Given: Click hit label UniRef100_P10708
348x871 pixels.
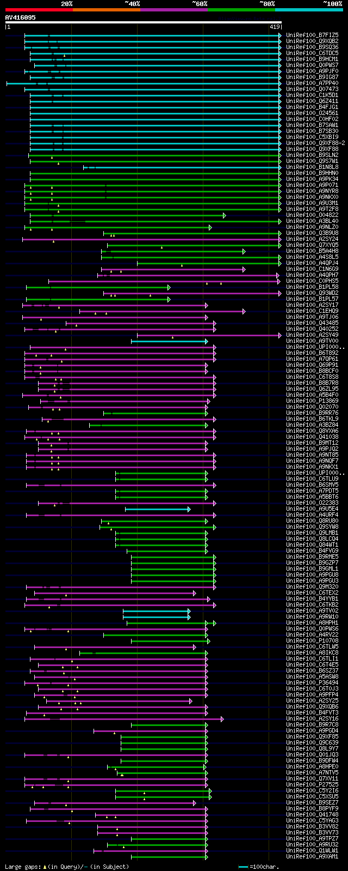Looking at the screenshot, I should point(312,640).
